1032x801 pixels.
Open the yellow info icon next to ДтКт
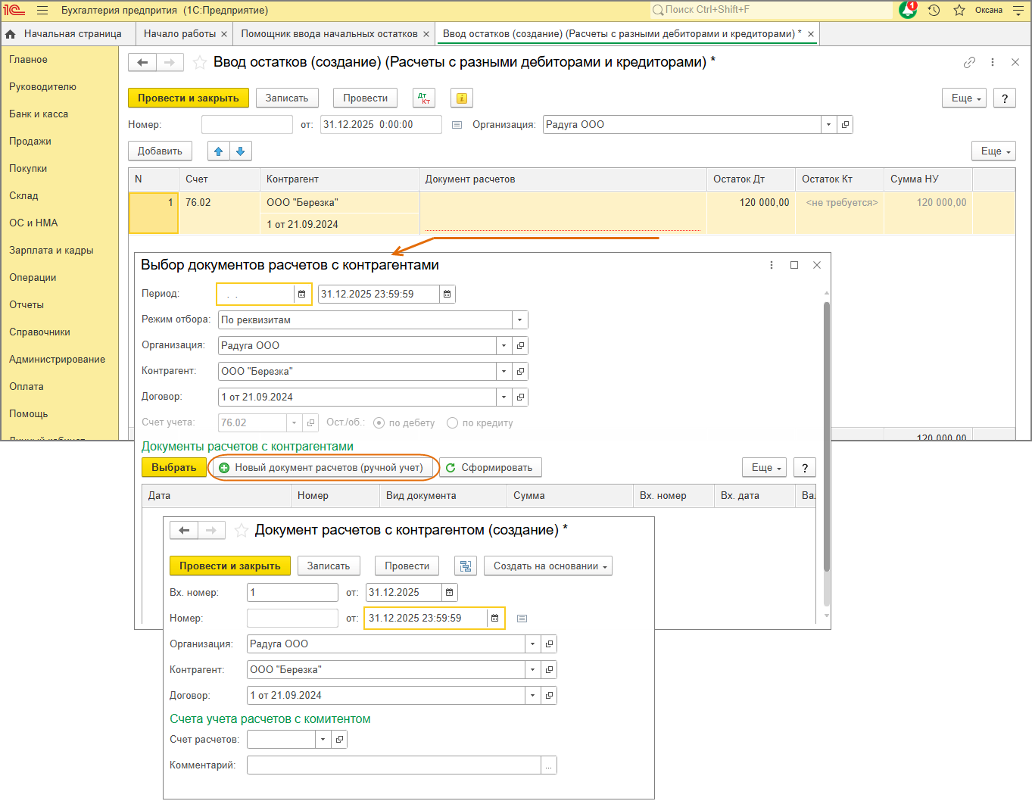pos(462,98)
